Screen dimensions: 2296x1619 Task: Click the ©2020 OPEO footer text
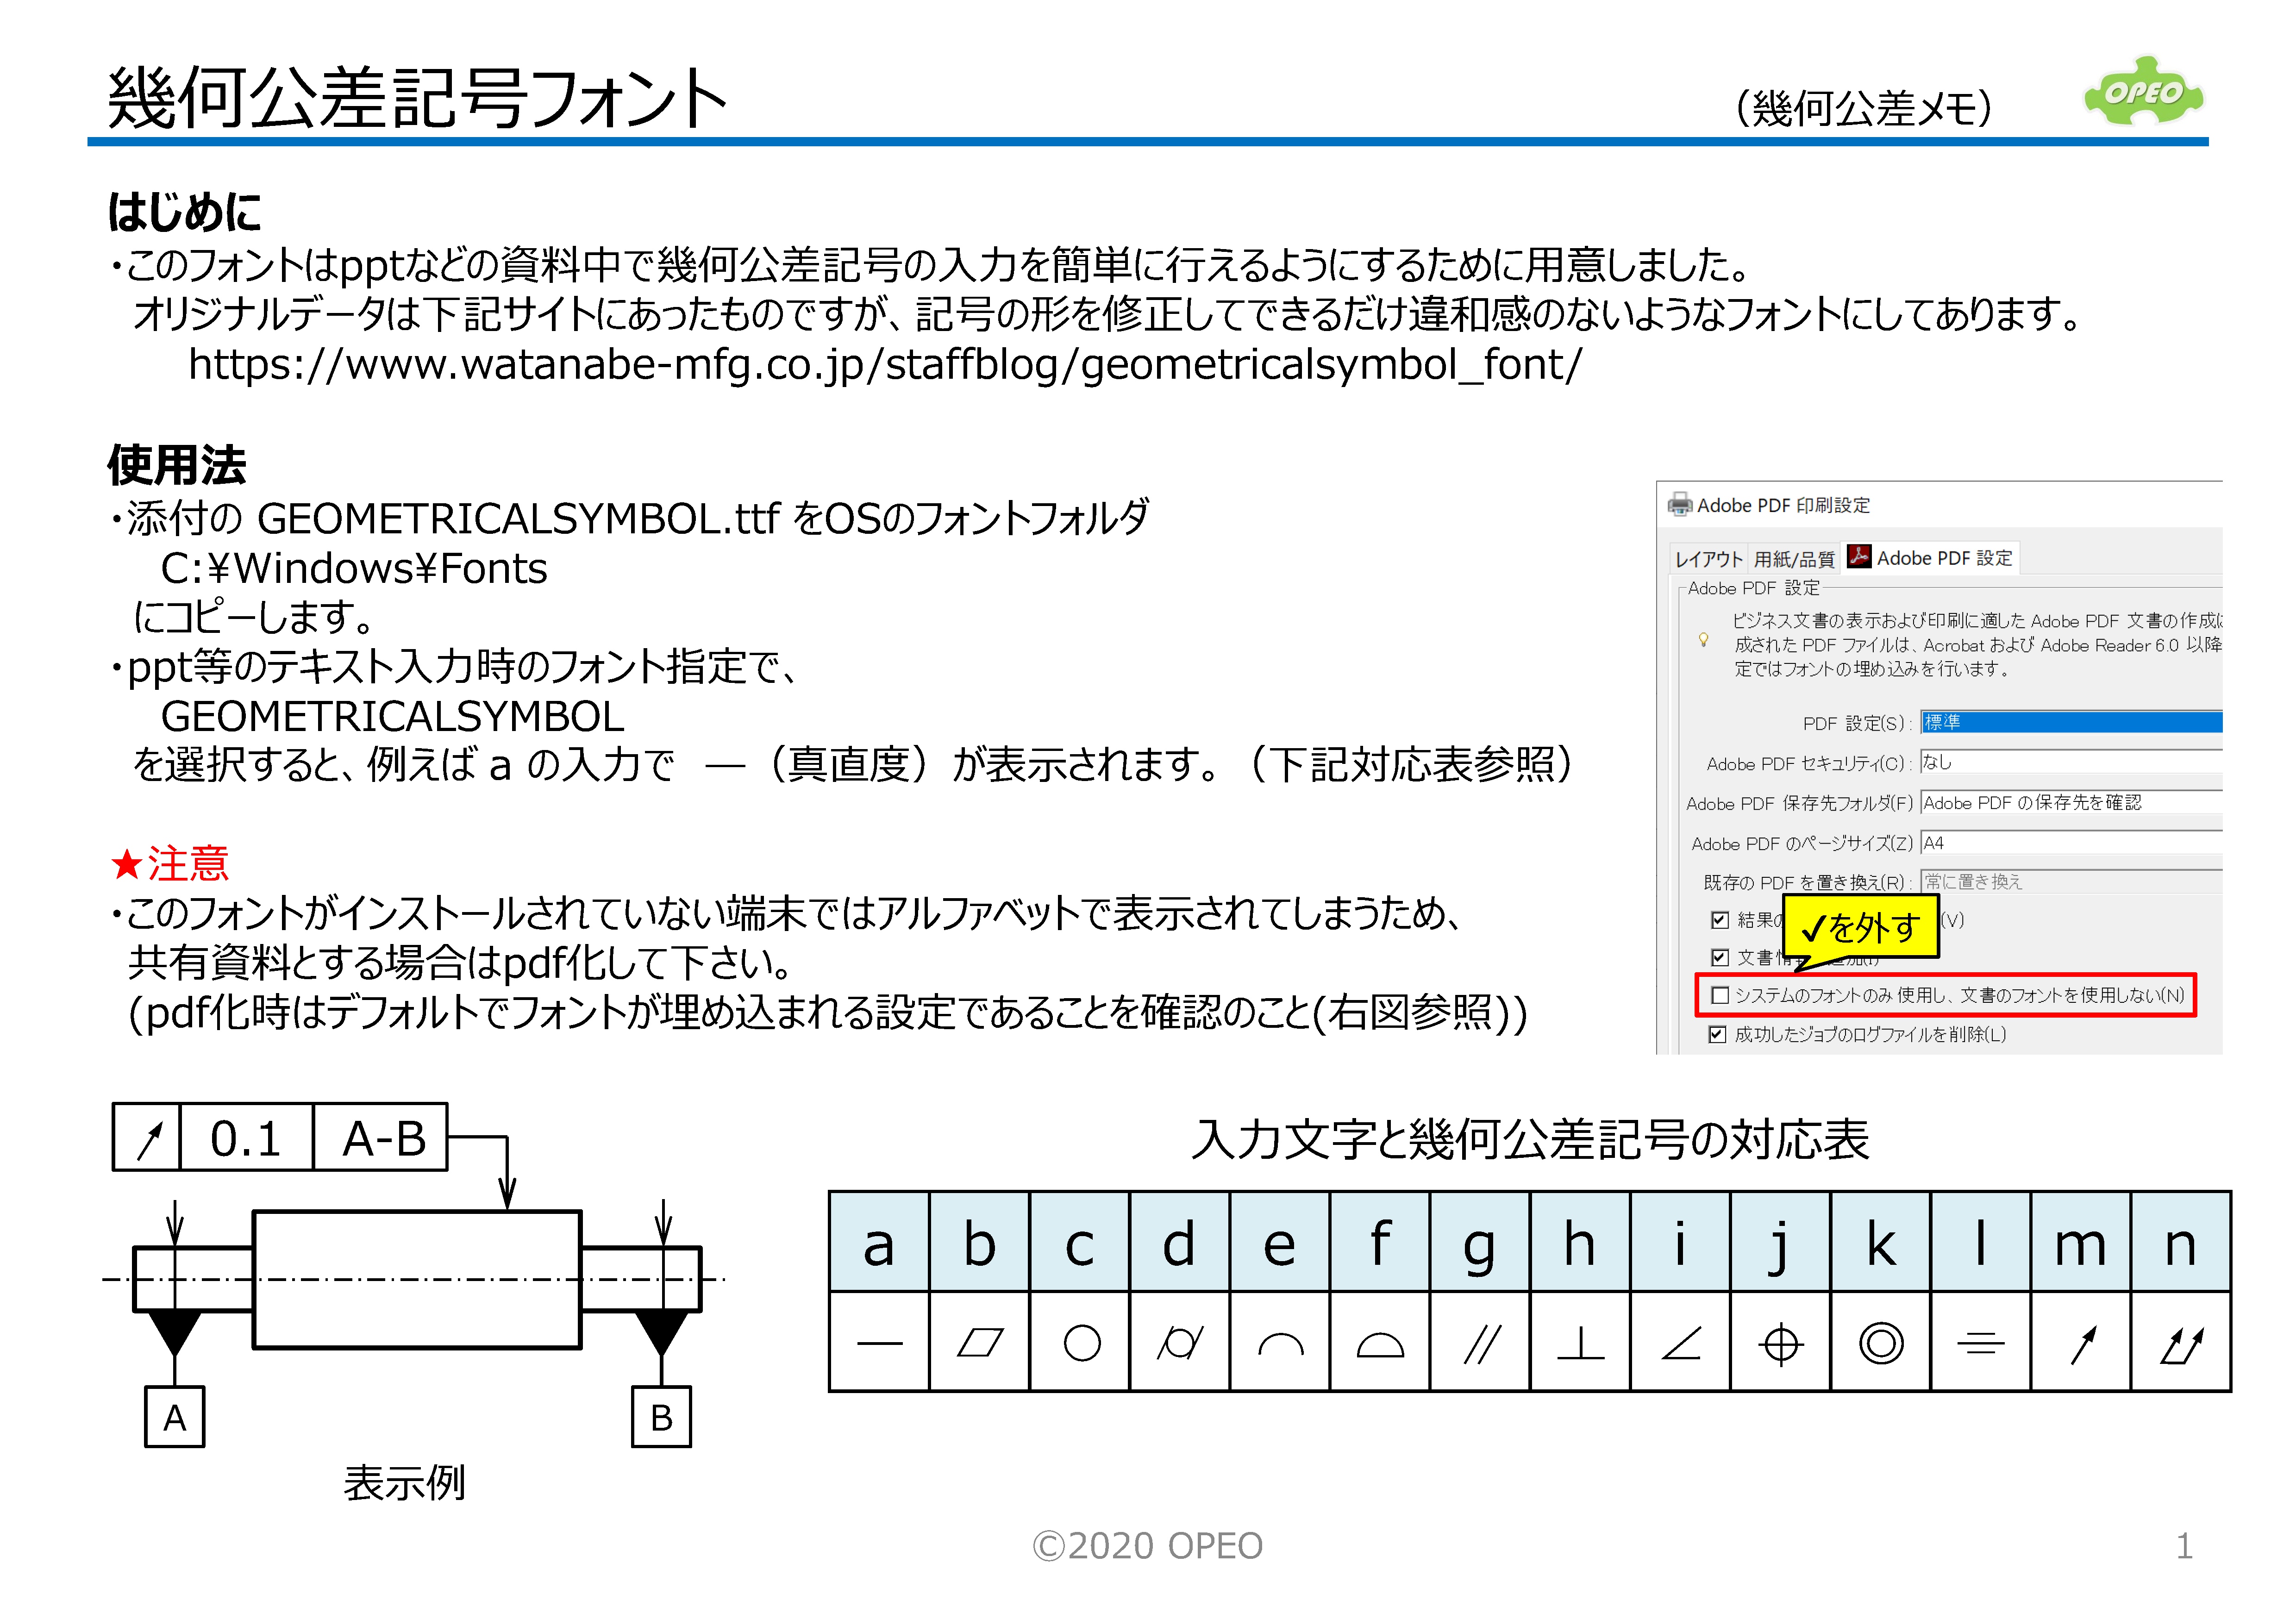coord(1148,1546)
